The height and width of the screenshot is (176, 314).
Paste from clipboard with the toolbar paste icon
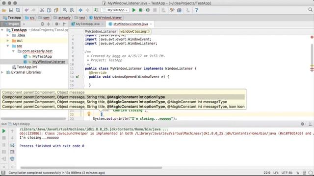coord(56,10)
